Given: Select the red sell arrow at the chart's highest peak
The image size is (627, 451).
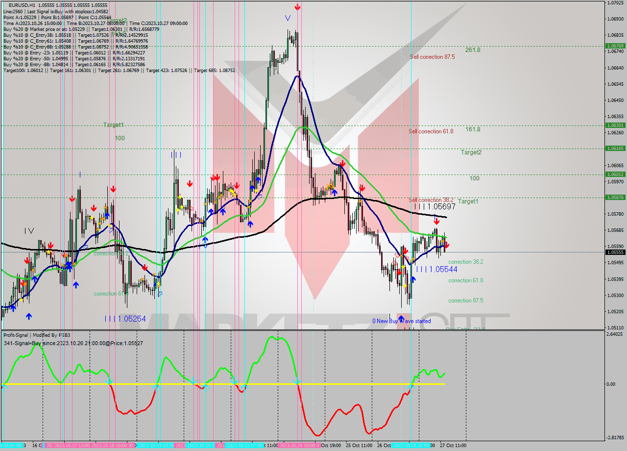Looking at the screenshot, I should tap(297, 7).
